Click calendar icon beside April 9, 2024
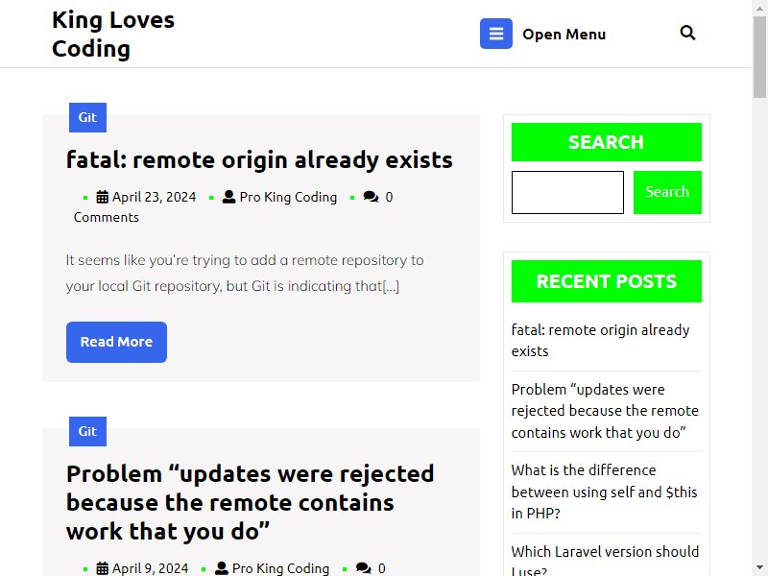 pyautogui.click(x=102, y=568)
